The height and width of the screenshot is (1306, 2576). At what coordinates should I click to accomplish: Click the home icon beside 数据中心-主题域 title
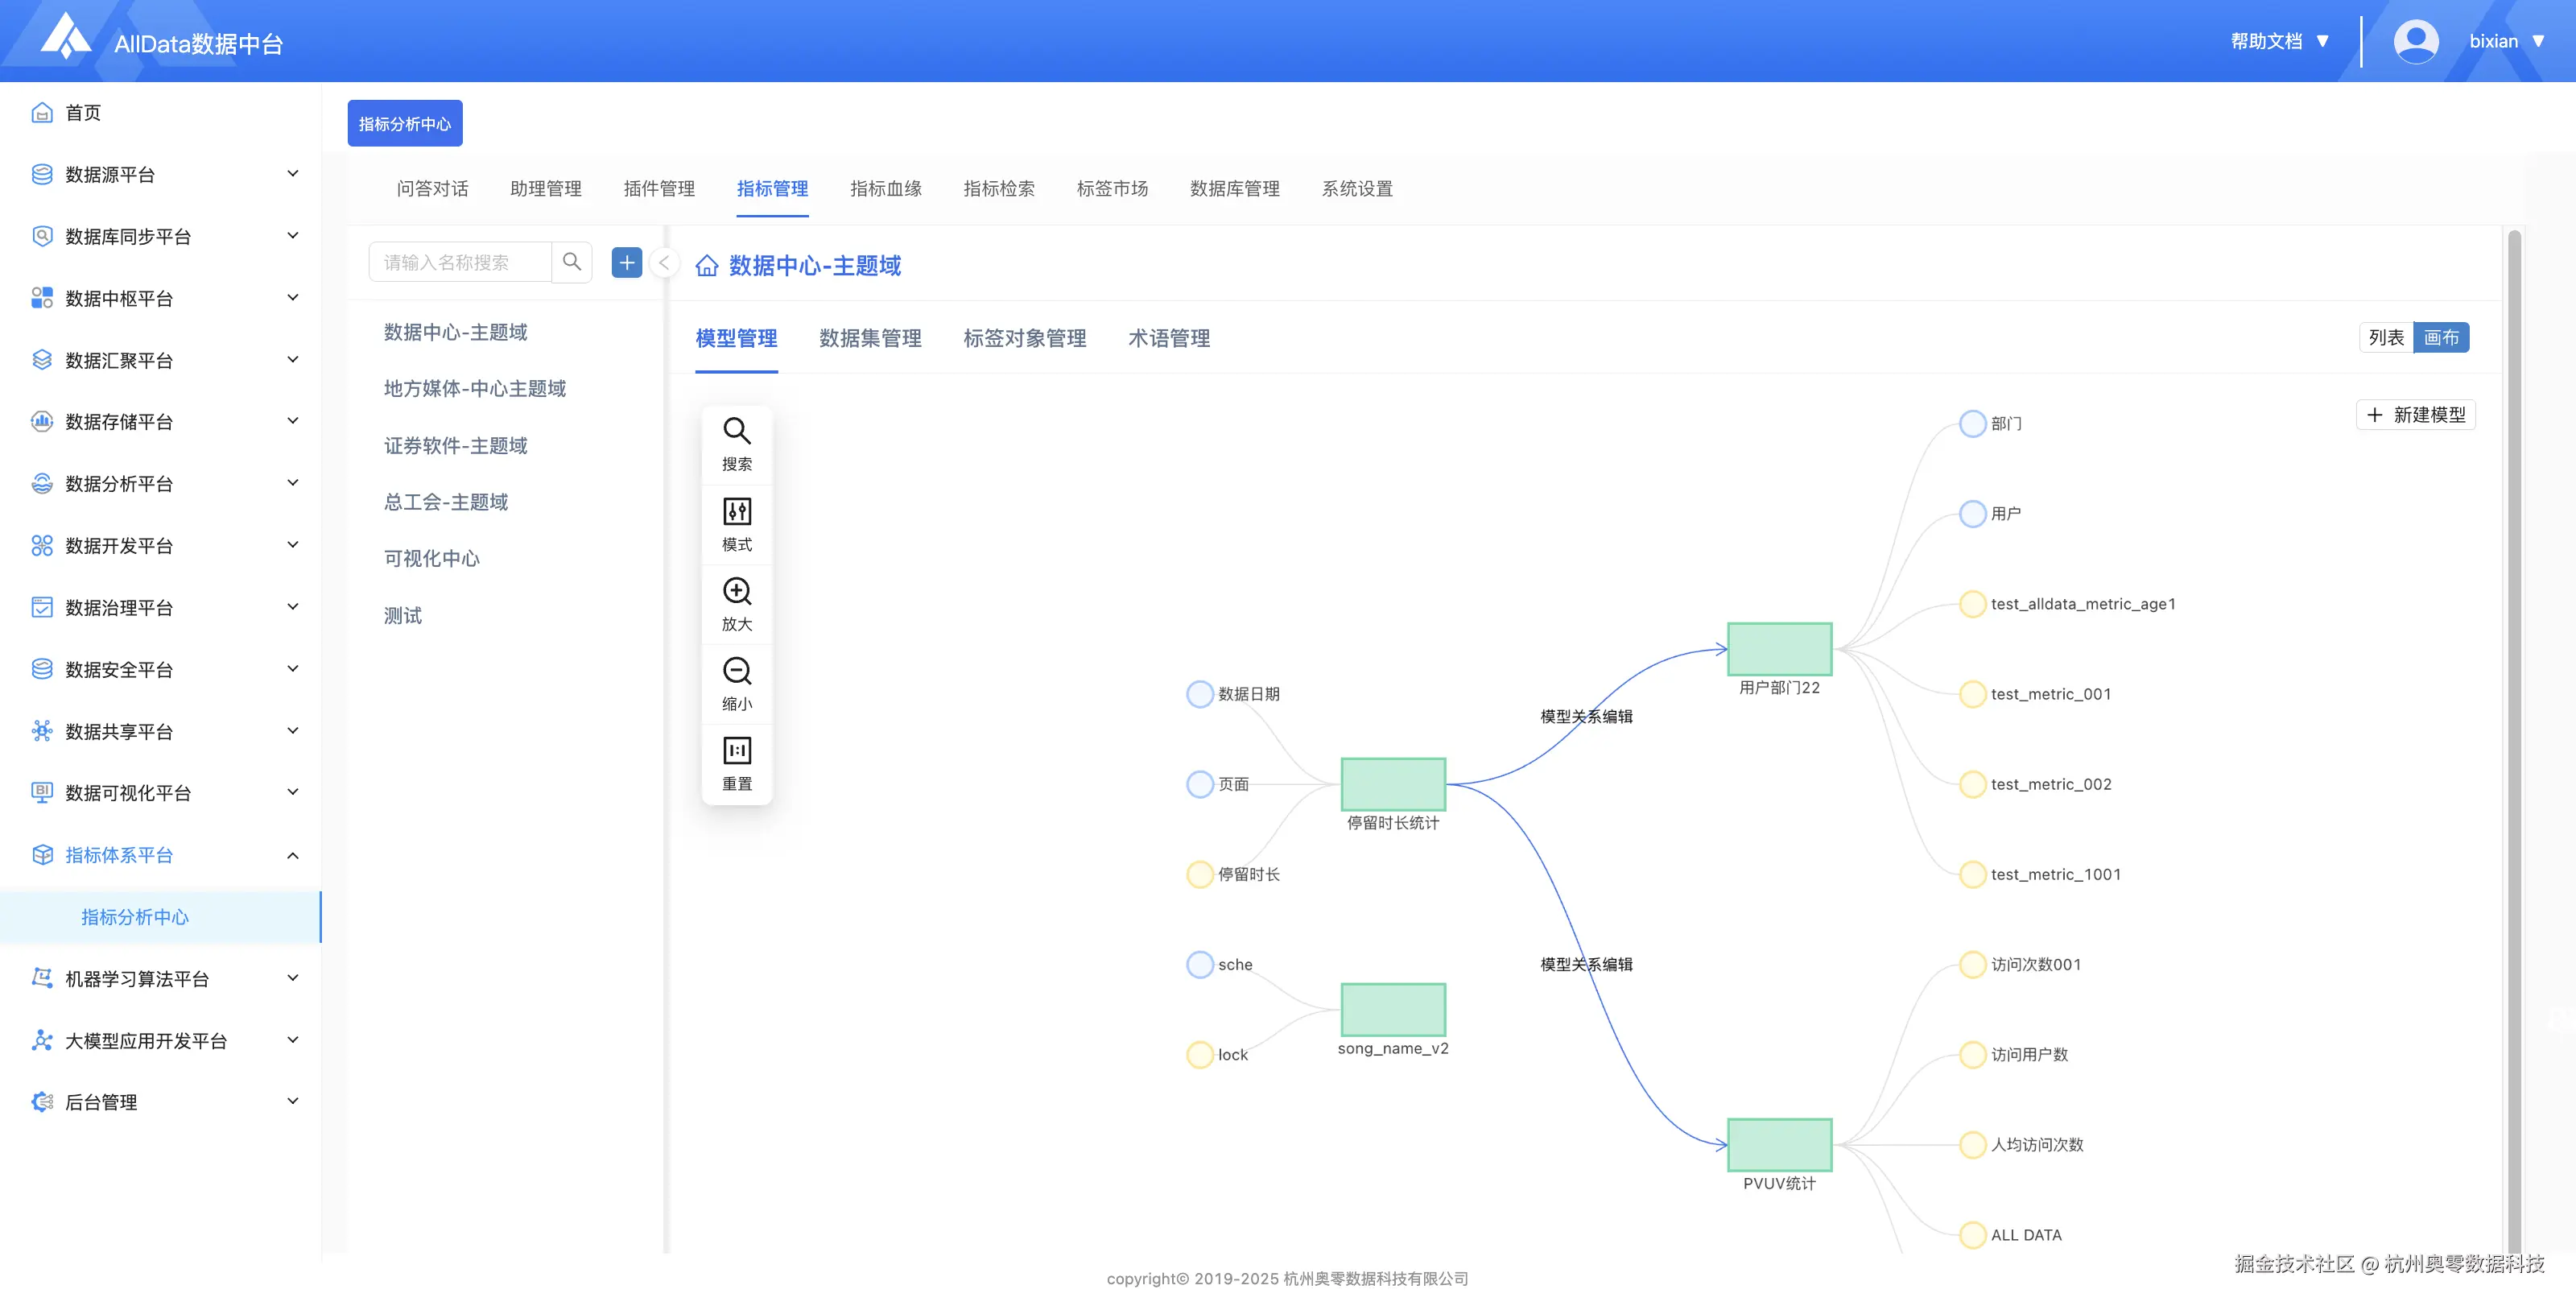coord(707,266)
